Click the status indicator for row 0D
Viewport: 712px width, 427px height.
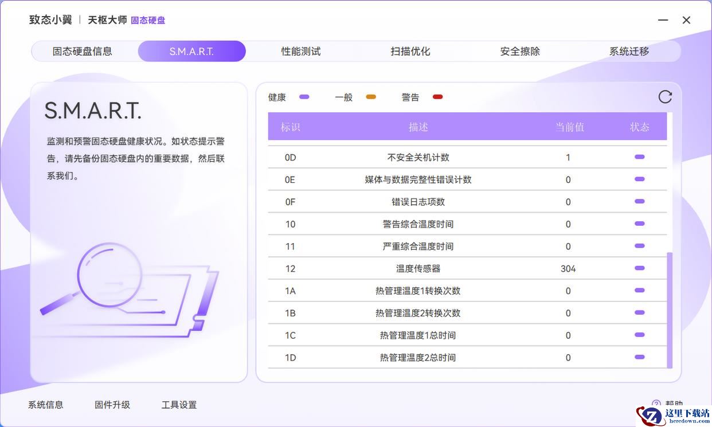coord(639,157)
